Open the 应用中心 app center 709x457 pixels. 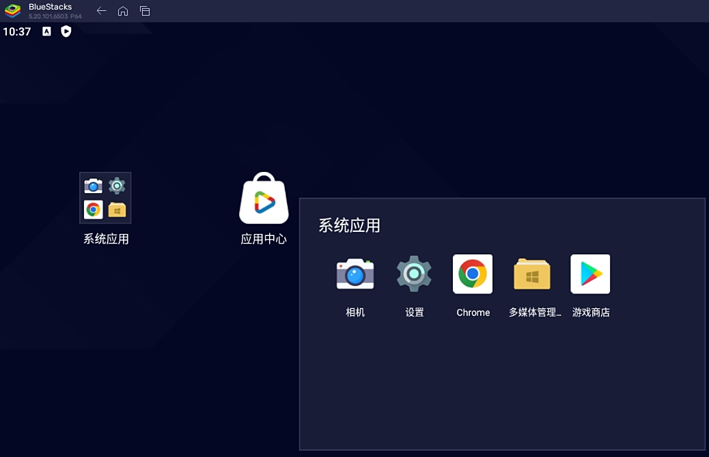click(264, 198)
